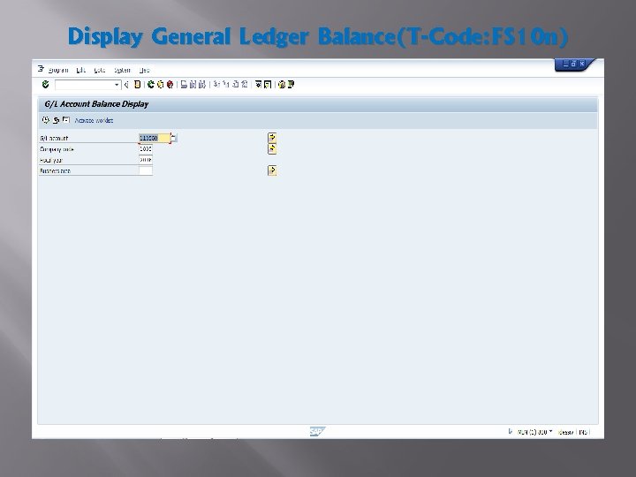Click the Business area field label
The width and height of the screenshot is (636, 477).
point(55,171)
